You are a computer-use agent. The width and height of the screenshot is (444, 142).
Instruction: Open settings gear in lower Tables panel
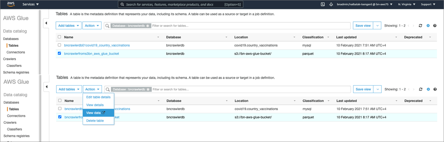tap(428, 89)
